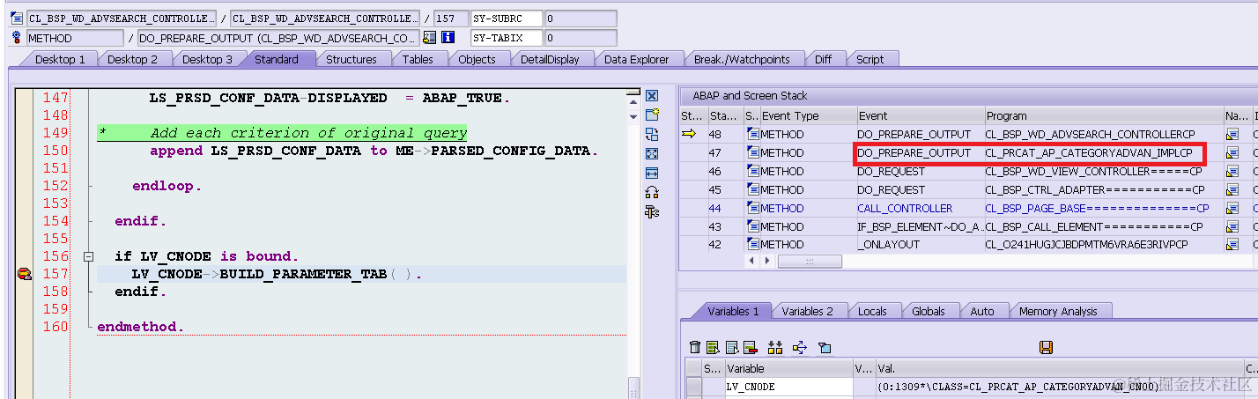Click the wrench tool settings icon
The width and height of the screenshot is (1258, 399).
(652, 211)
